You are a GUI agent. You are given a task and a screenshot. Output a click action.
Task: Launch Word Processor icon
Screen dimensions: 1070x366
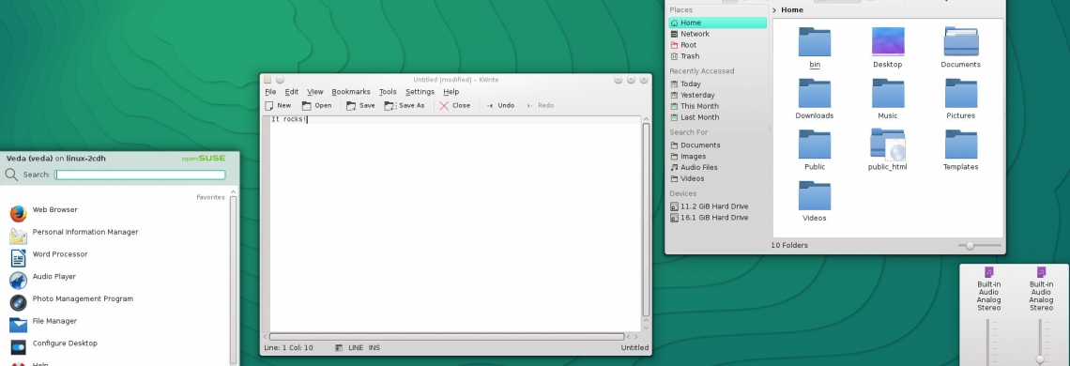19,258
